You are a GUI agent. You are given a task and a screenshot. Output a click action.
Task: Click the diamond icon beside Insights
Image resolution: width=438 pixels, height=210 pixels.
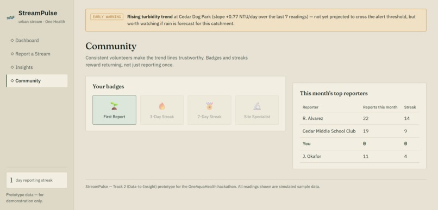click(12, 67)
